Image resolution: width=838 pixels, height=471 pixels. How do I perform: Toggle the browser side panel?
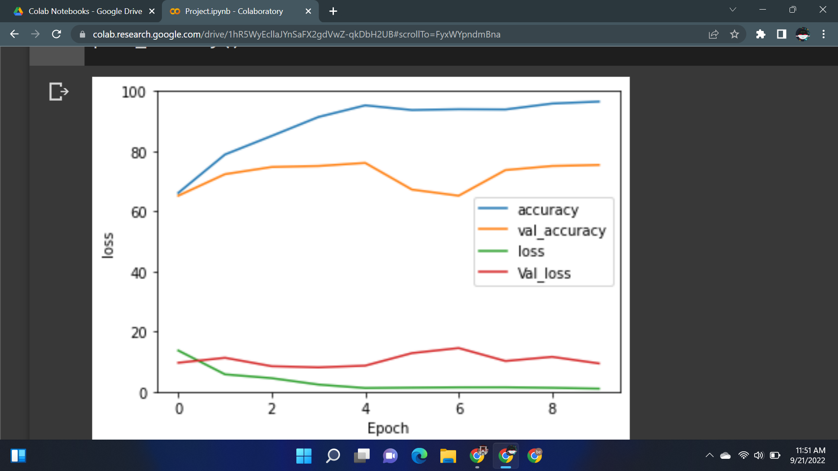[782, 34]
